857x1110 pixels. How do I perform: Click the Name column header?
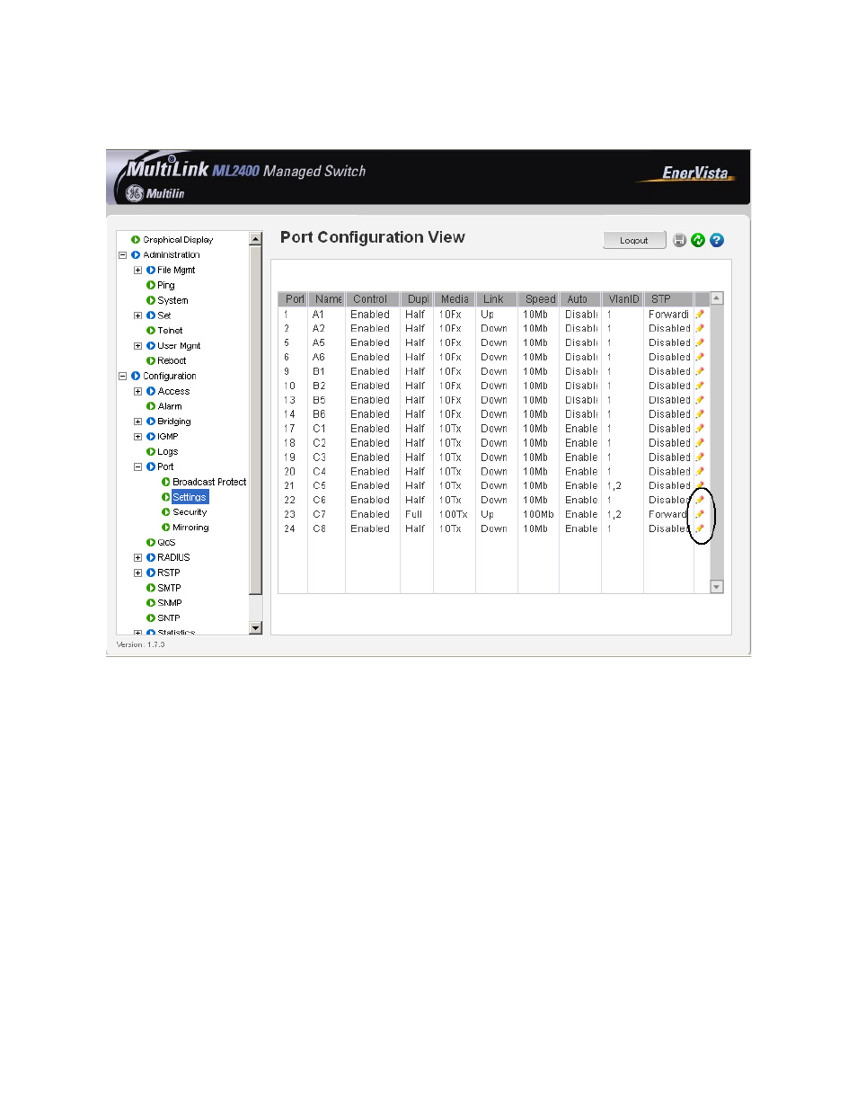[x=327, y=299]
